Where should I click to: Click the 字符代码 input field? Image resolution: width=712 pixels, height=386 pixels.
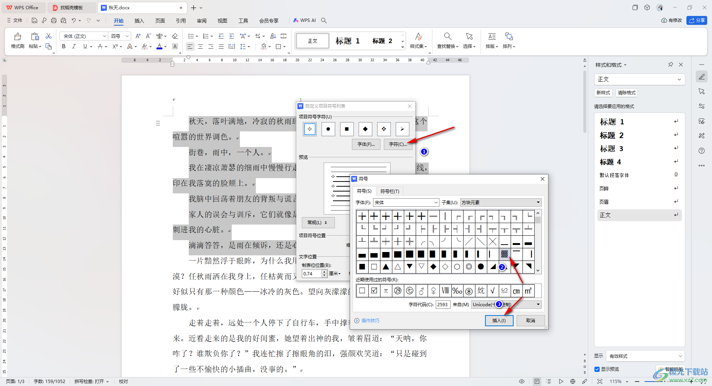coord(442,304)
